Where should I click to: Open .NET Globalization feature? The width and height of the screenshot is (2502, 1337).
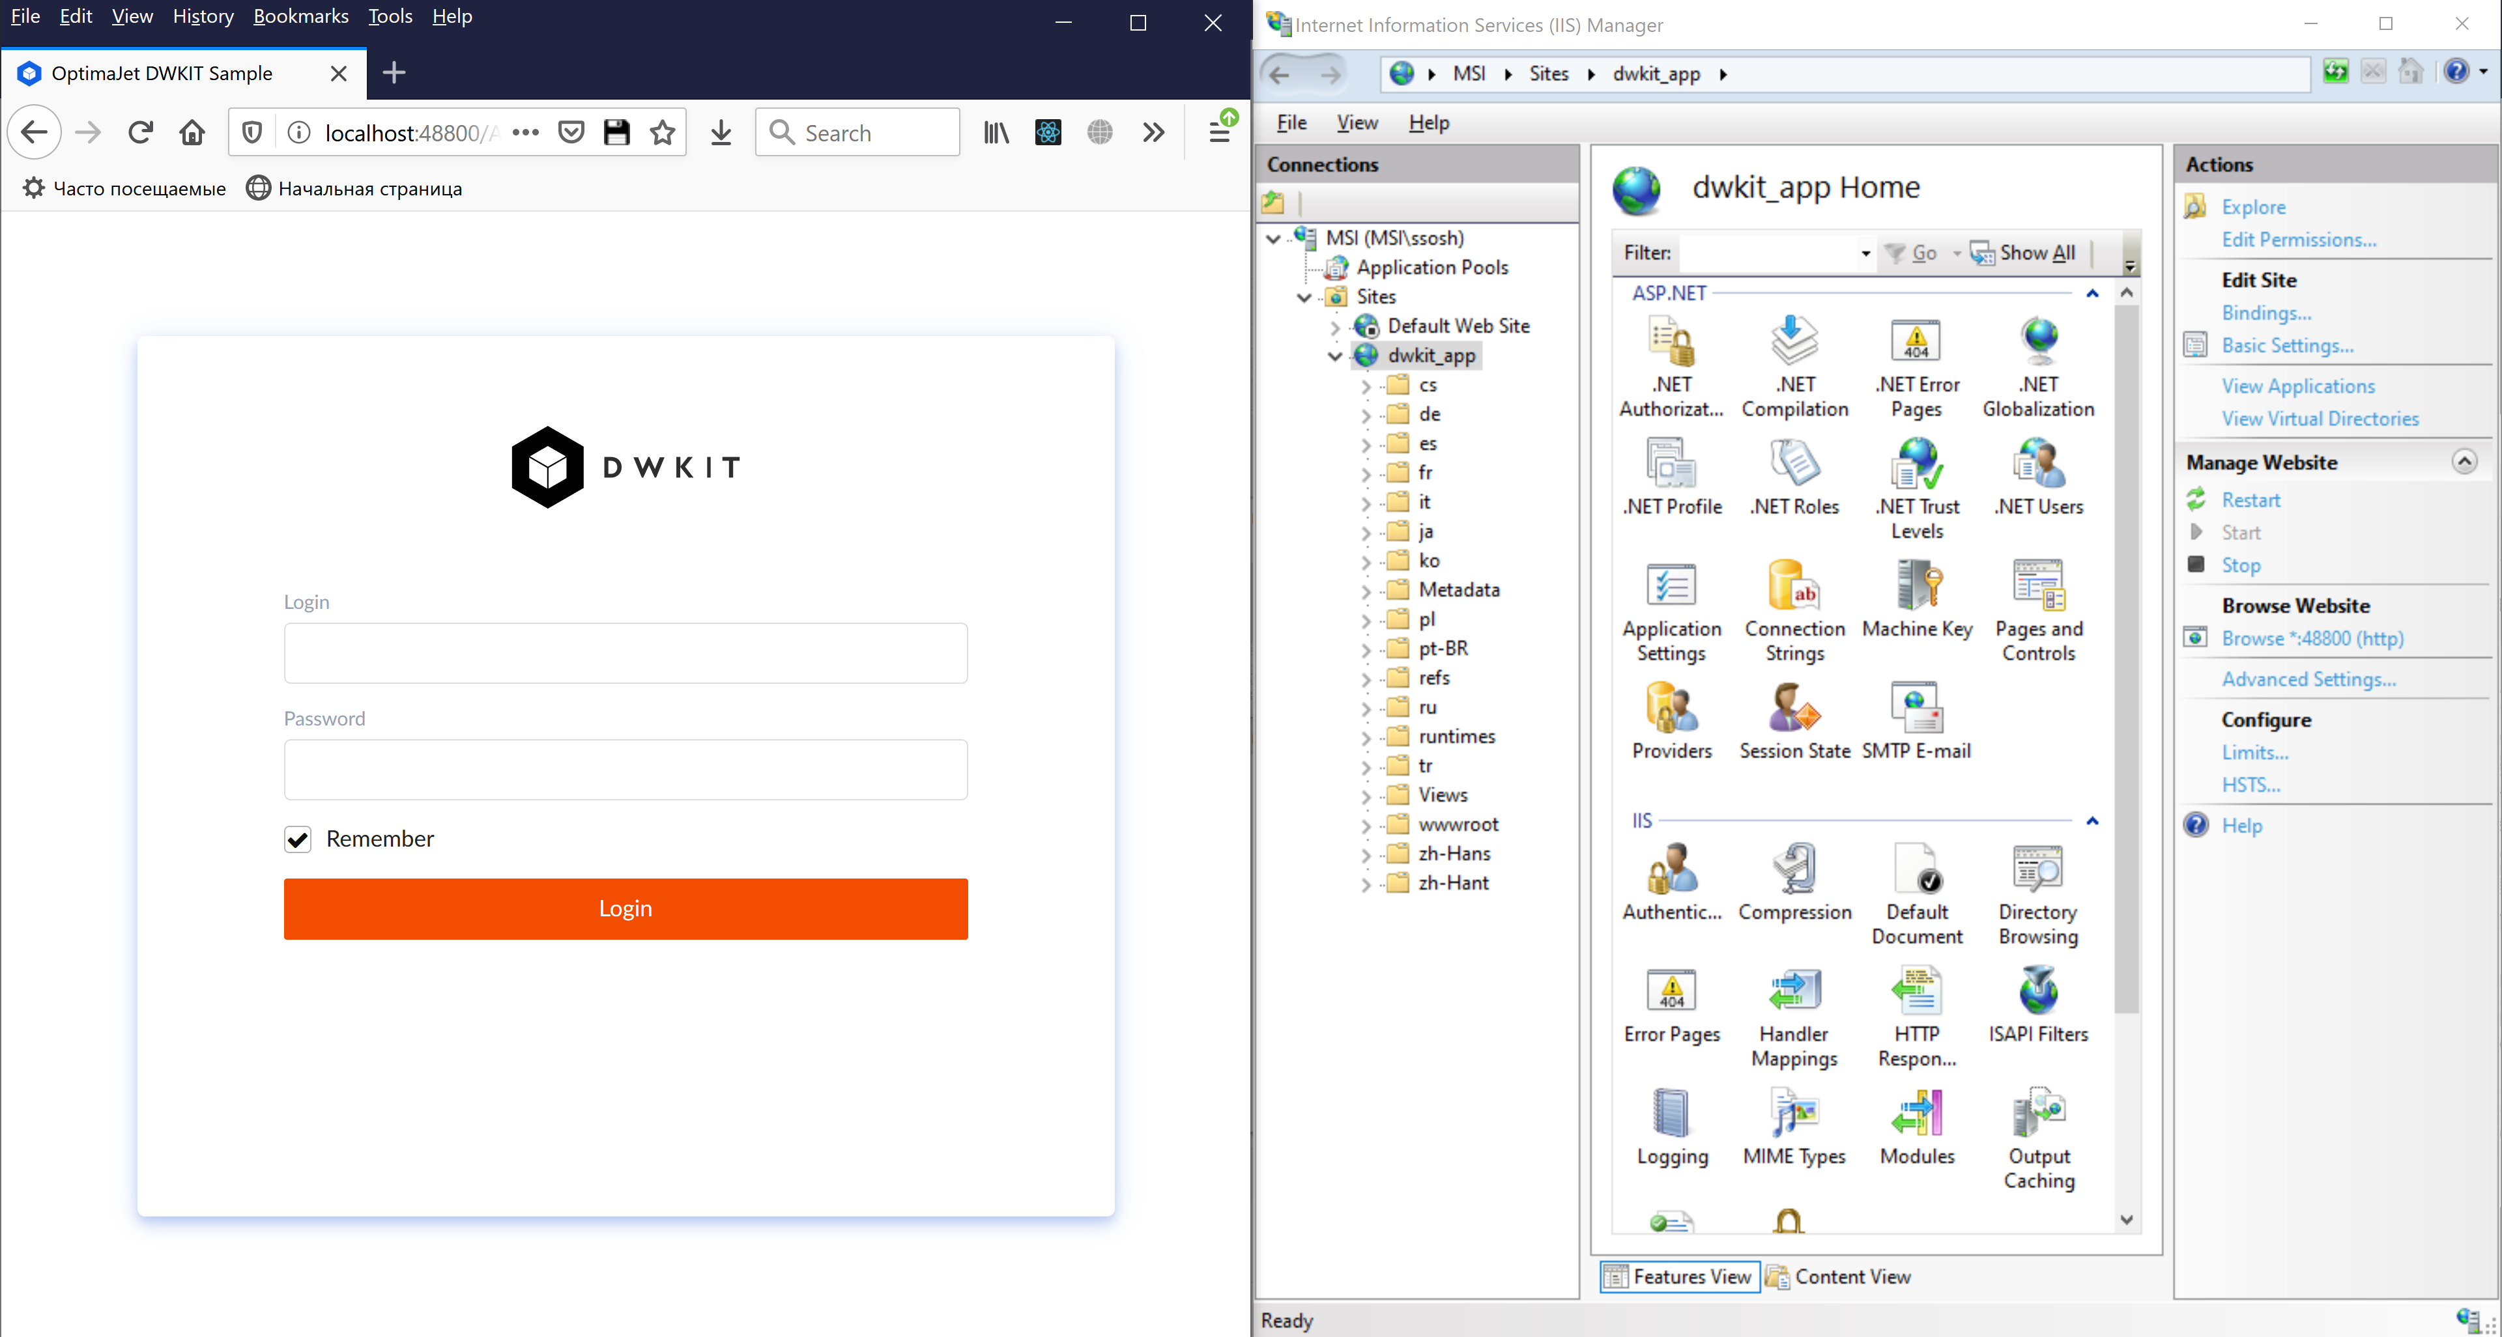[x=2039, y=367]
